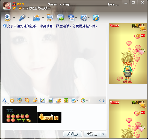Click the contact avatar photo in header

coord(7,6)
